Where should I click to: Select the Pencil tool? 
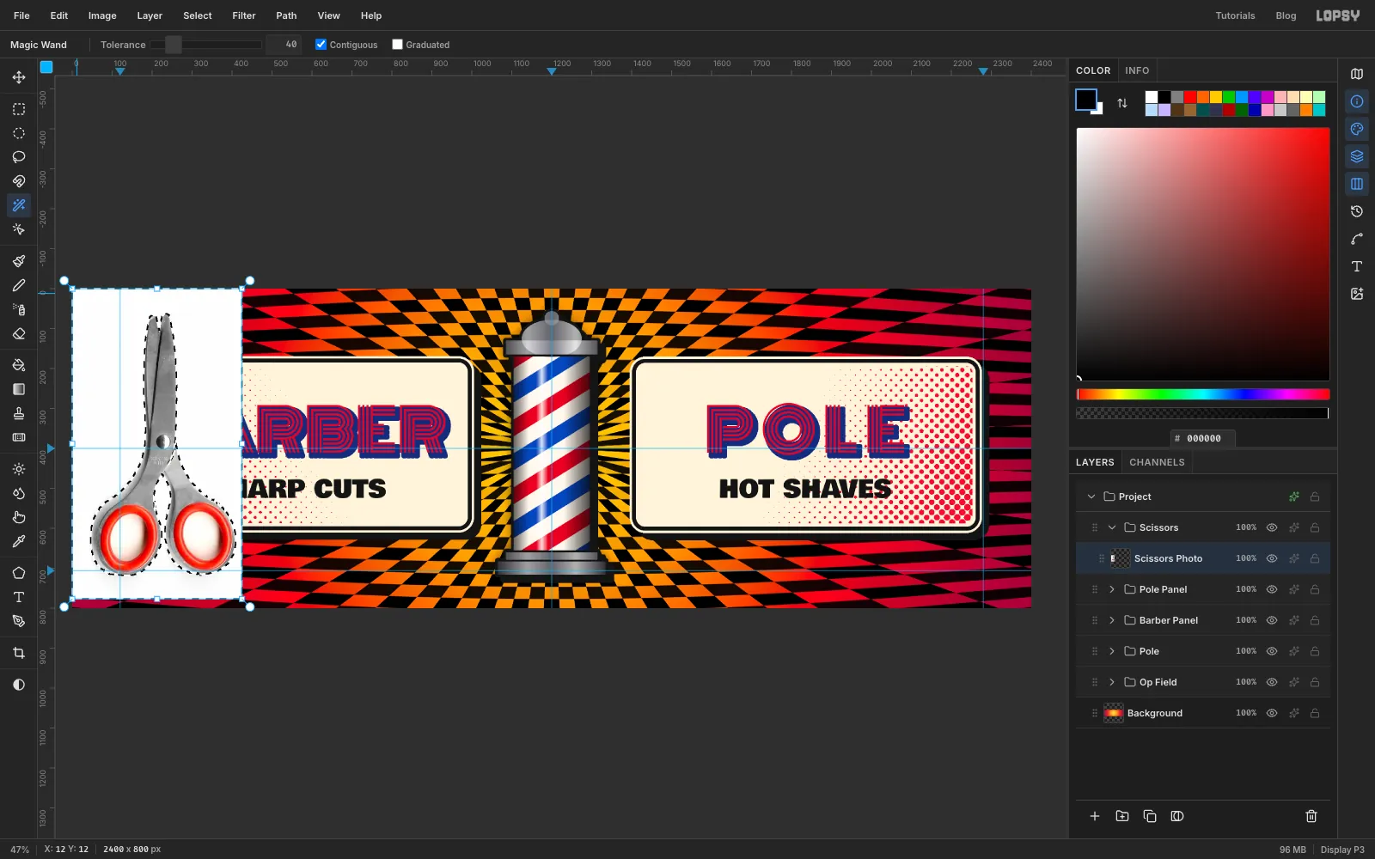[19, 285]
